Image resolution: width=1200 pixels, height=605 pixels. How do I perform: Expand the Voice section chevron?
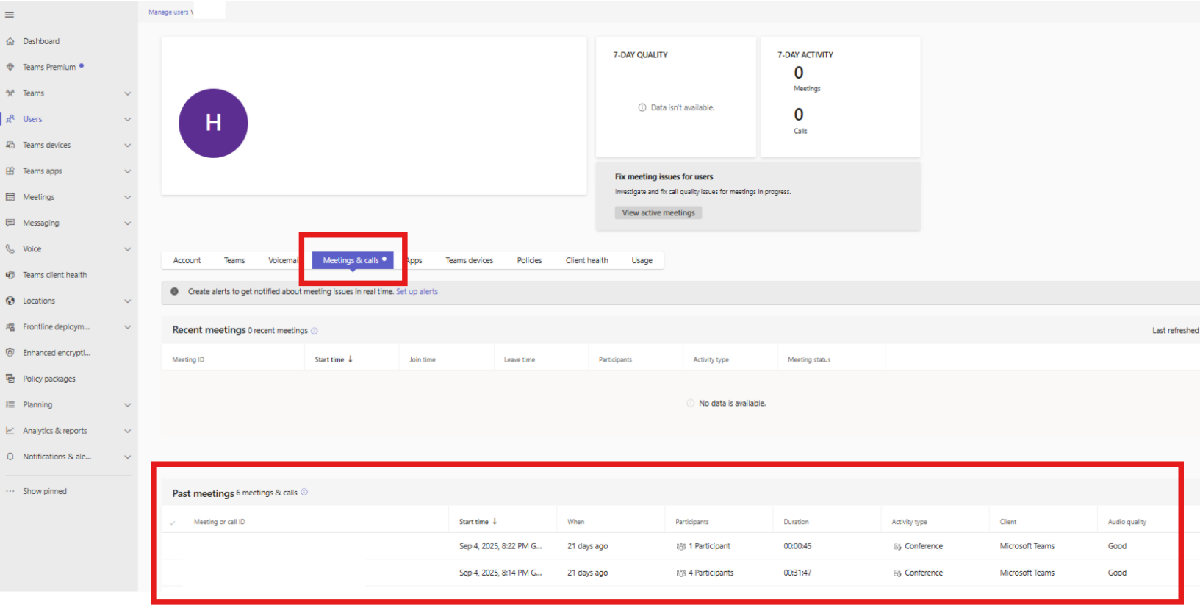pyautogui.click(x=128, y=249)
